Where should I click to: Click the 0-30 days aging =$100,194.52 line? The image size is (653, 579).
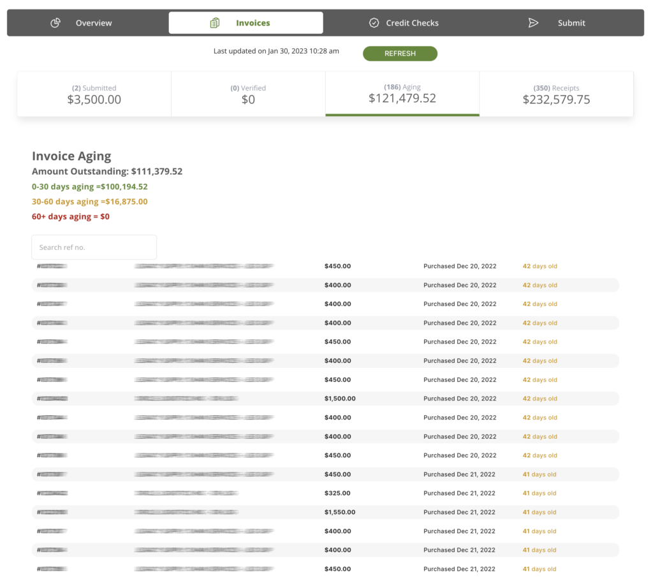coord(89,187)
